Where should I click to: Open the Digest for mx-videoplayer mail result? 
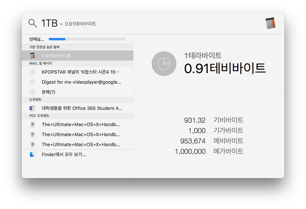pyautogui.click(x=81, y=82)
